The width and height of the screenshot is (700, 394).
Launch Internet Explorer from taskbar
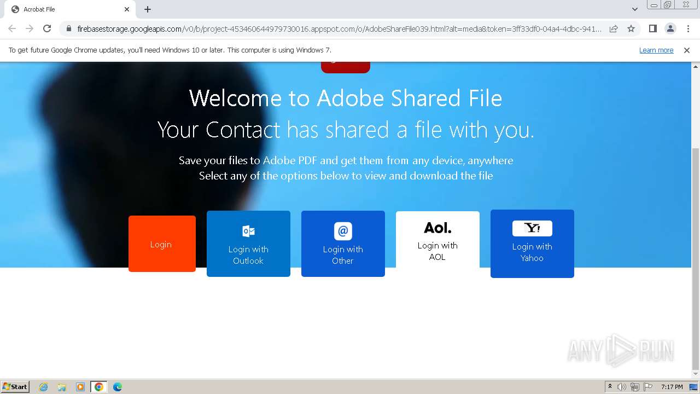43,387
